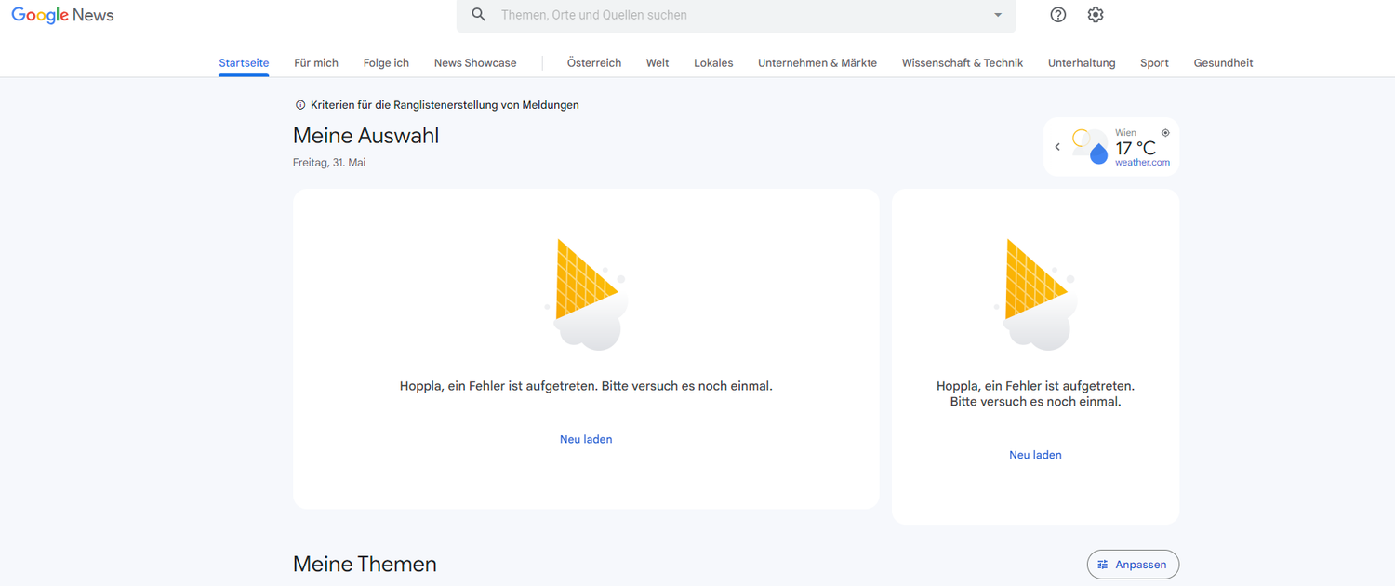Switch to the Welt tab
The width and height of the screenshot is (1395, 586).
(657, 62)
